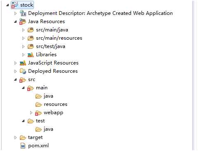Click the main folder icon with error marker
Image resolution: width=198 pixels, height=151 pixels.
click(31, 88)
